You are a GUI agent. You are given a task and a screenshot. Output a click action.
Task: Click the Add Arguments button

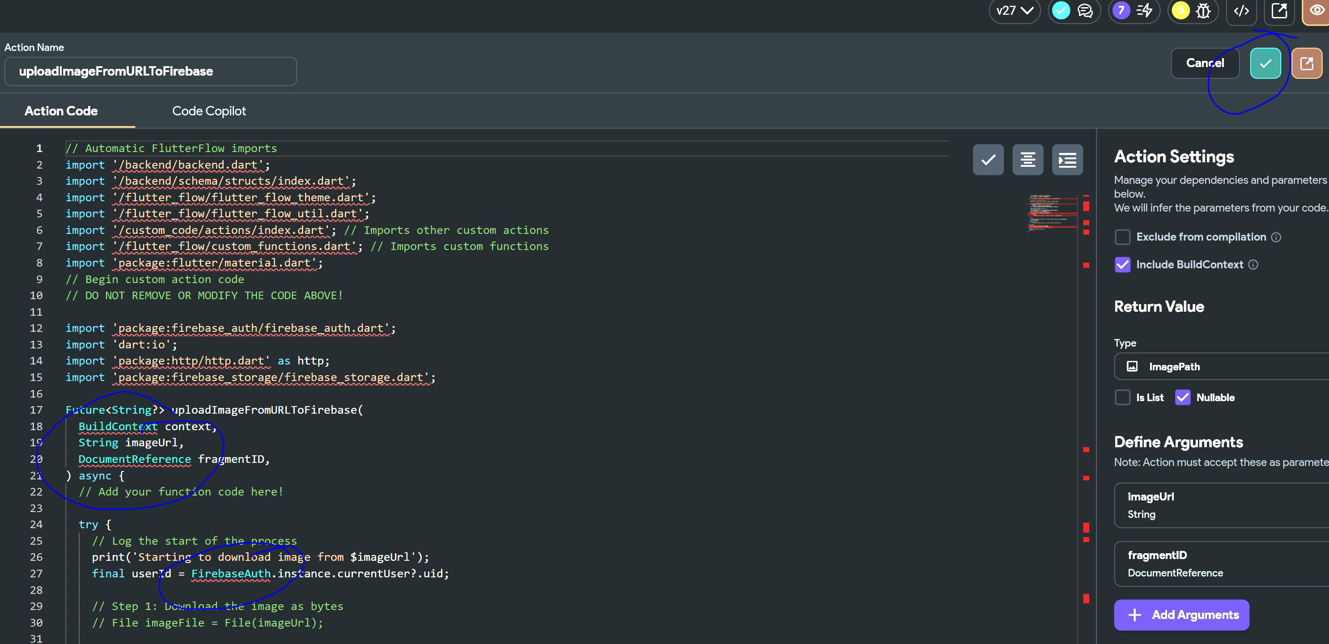1181,614
